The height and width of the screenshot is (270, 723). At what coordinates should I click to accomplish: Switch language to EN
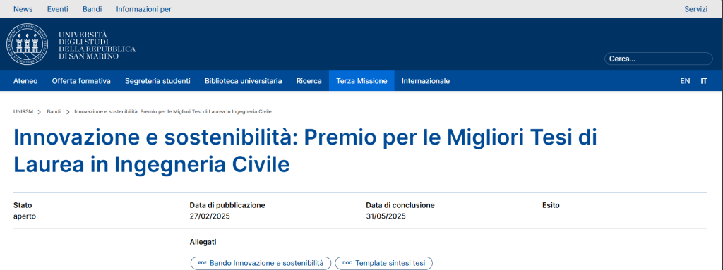685,81
